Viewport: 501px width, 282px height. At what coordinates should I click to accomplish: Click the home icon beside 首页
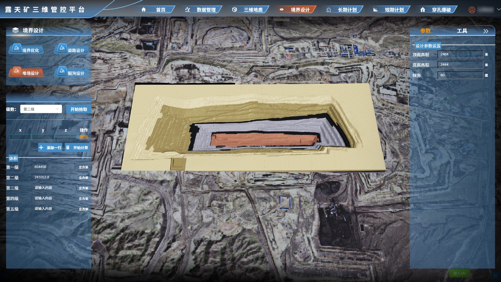pyautogui.click(x=144, y=10)
